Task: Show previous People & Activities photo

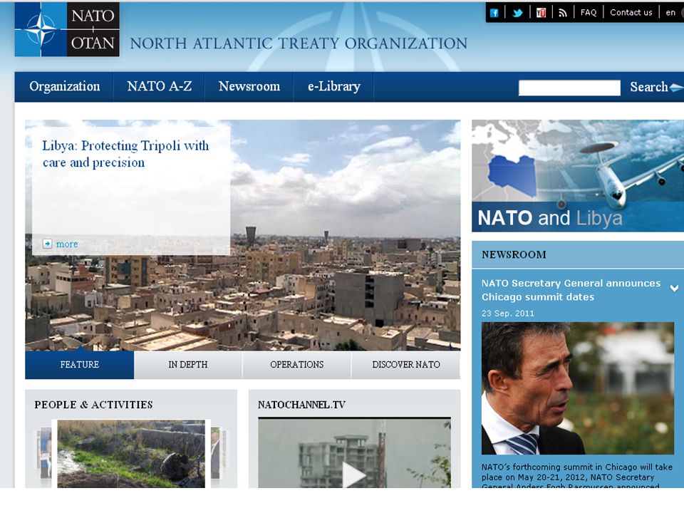Action: [43, 454]
